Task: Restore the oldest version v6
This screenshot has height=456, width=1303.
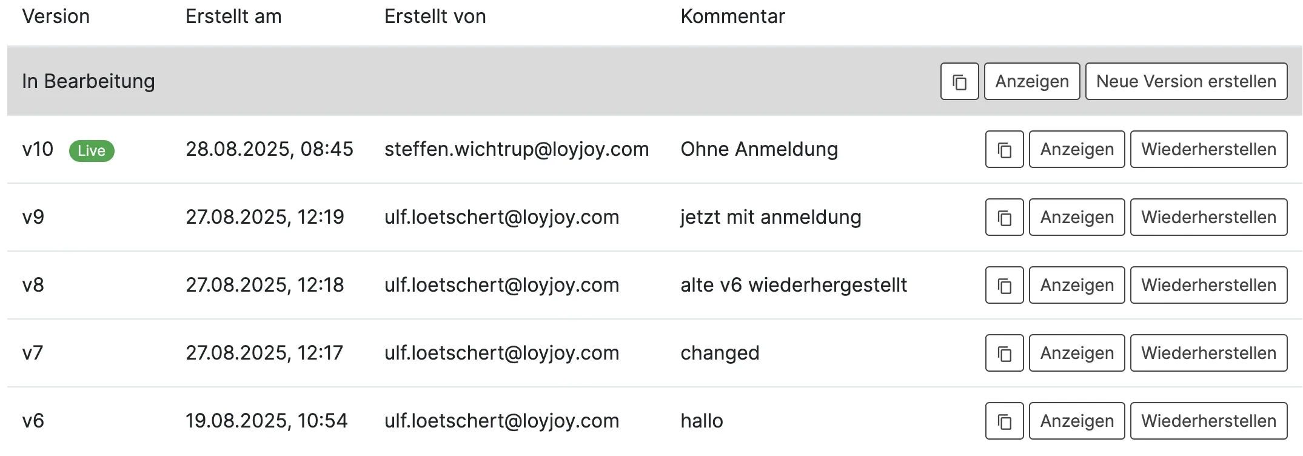Action: [x=1208, y=421]
